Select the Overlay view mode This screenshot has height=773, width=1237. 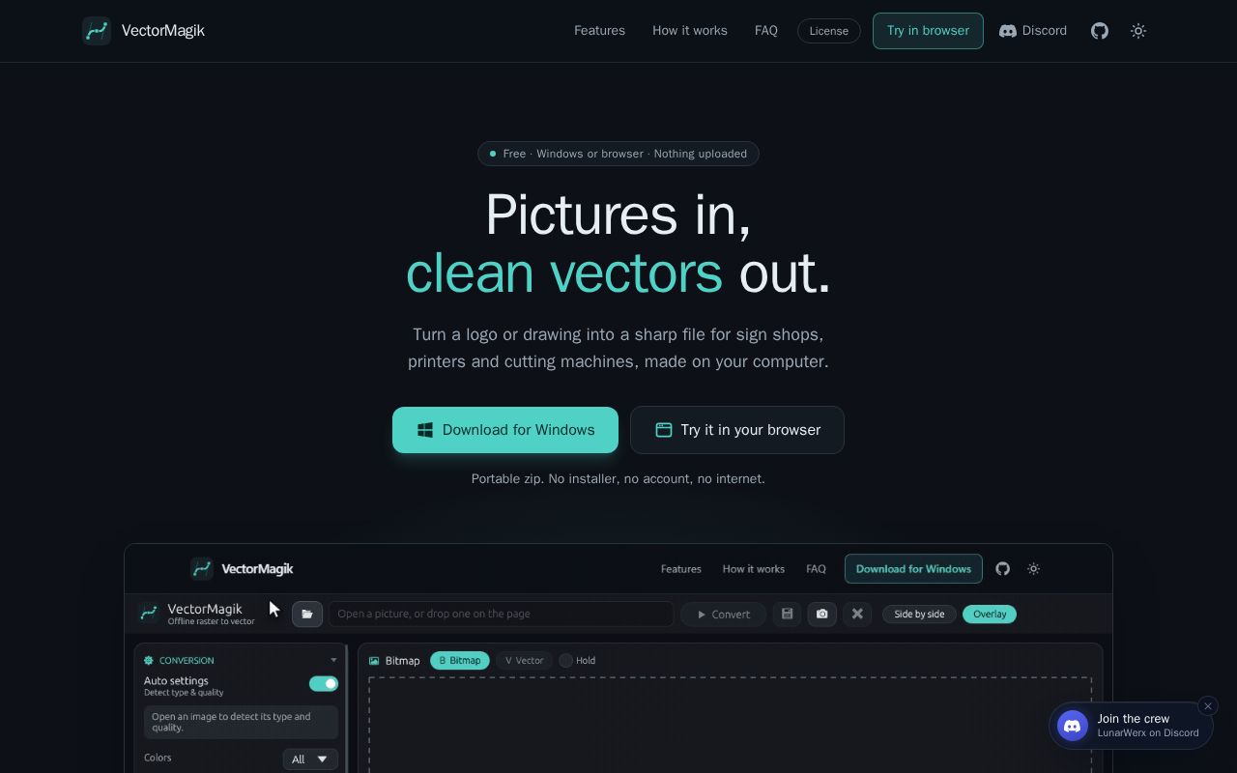tap(990, 615)
